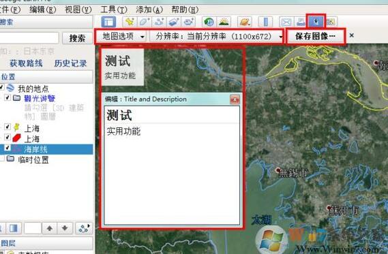Click the 保存图像 button
This screenshot has width=388, height=254.
(x=316, y=36)
